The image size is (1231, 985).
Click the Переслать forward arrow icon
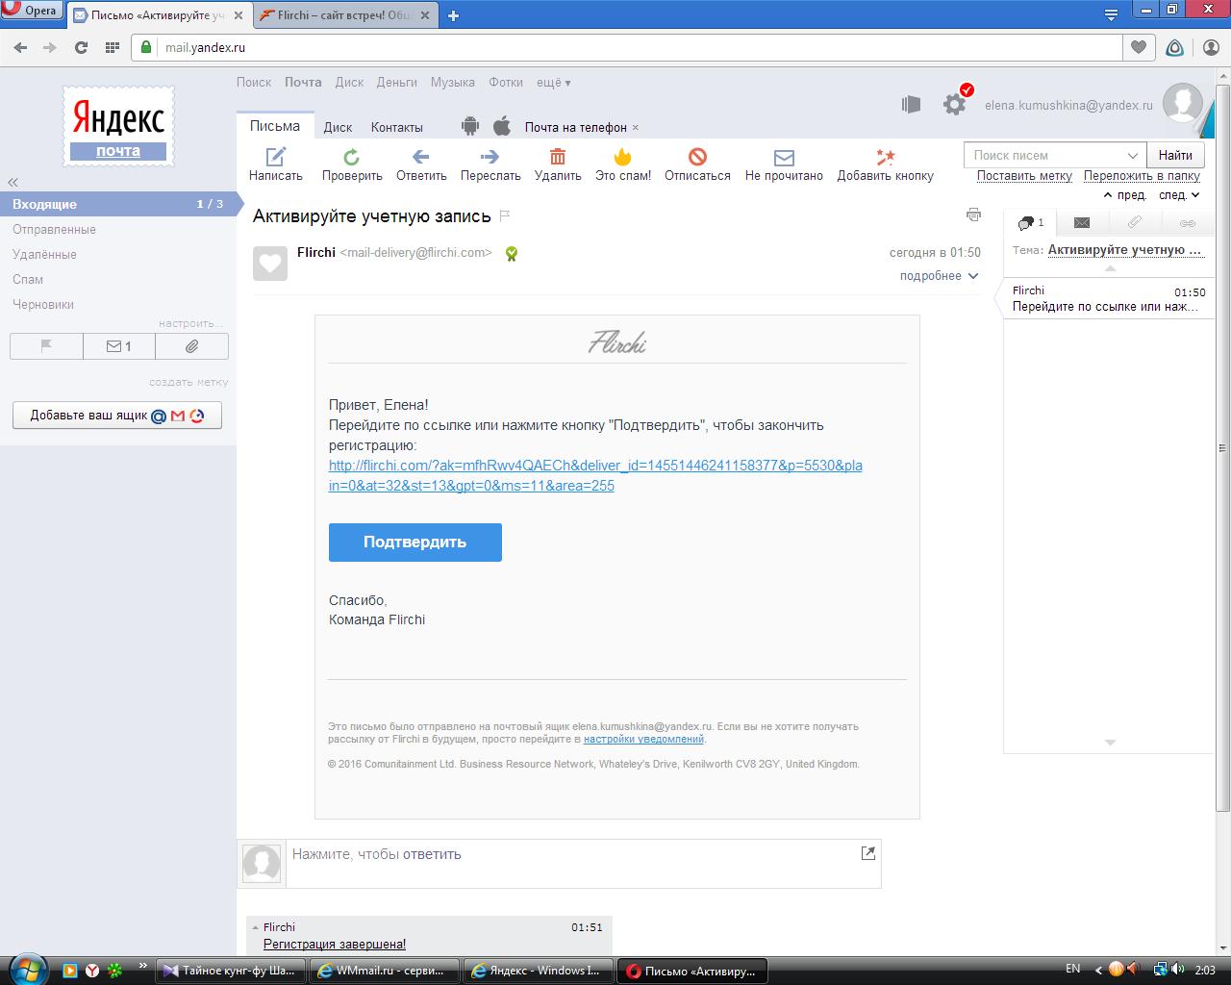[x=490, y=157]
